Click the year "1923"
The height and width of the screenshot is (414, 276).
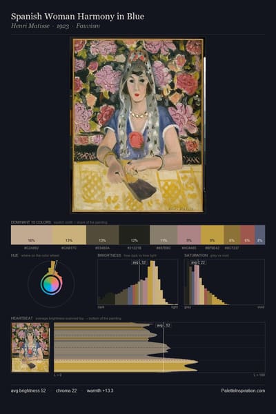point(63,26)
